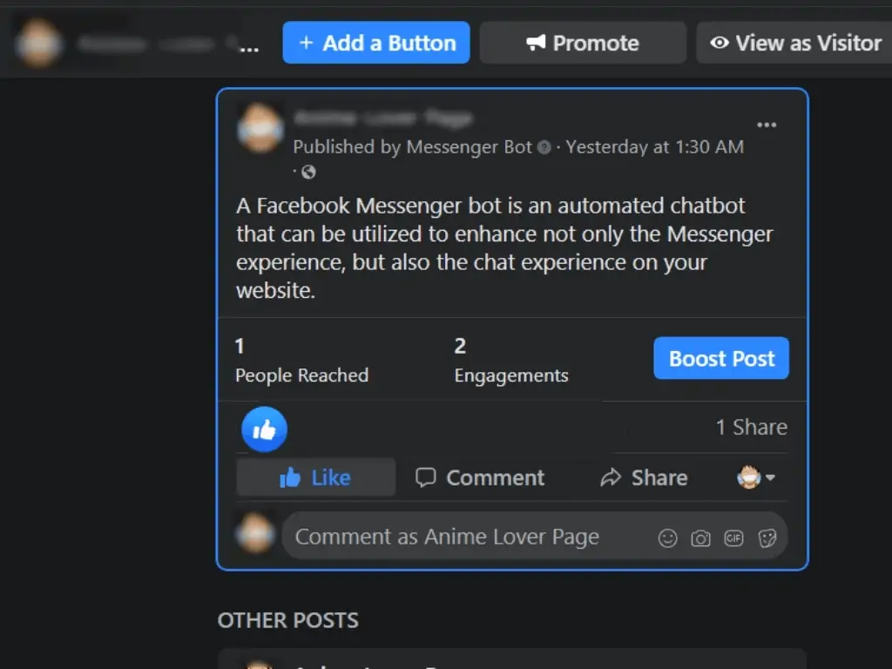Click the megaphone icon on Promote

[536, 43]
